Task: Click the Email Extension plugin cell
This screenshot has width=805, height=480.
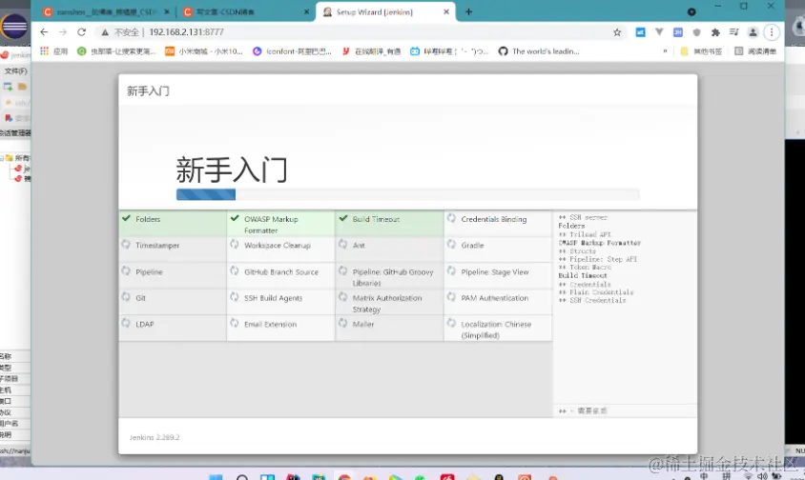Action: click(280, 329)
